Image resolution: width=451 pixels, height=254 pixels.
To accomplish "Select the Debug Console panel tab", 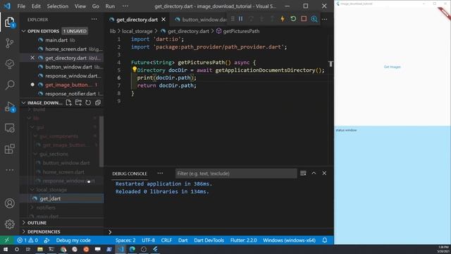I will tap(130, 174).
